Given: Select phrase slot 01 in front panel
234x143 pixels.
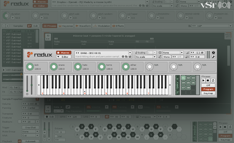Looking at the screenshot, I should [x=184, y=78].
